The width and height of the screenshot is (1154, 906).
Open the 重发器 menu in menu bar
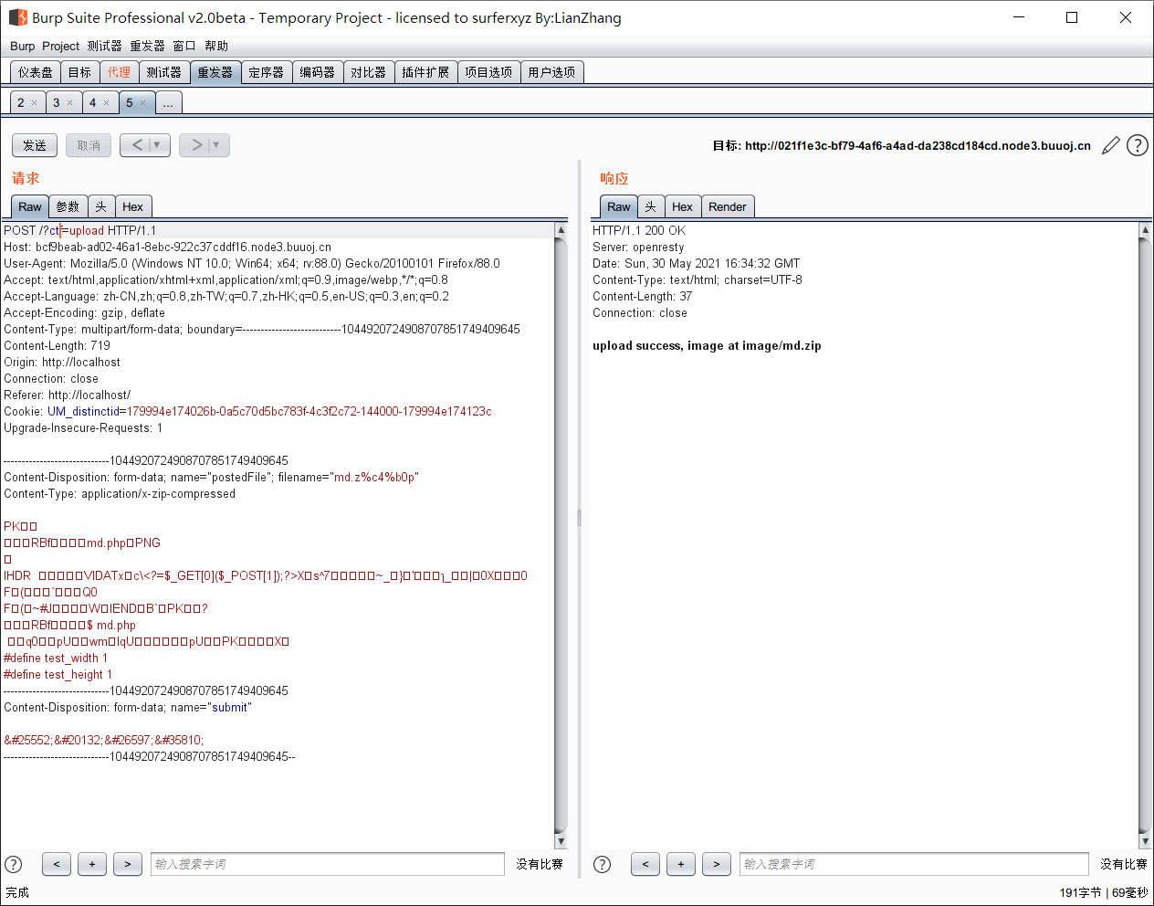[147, 46]
